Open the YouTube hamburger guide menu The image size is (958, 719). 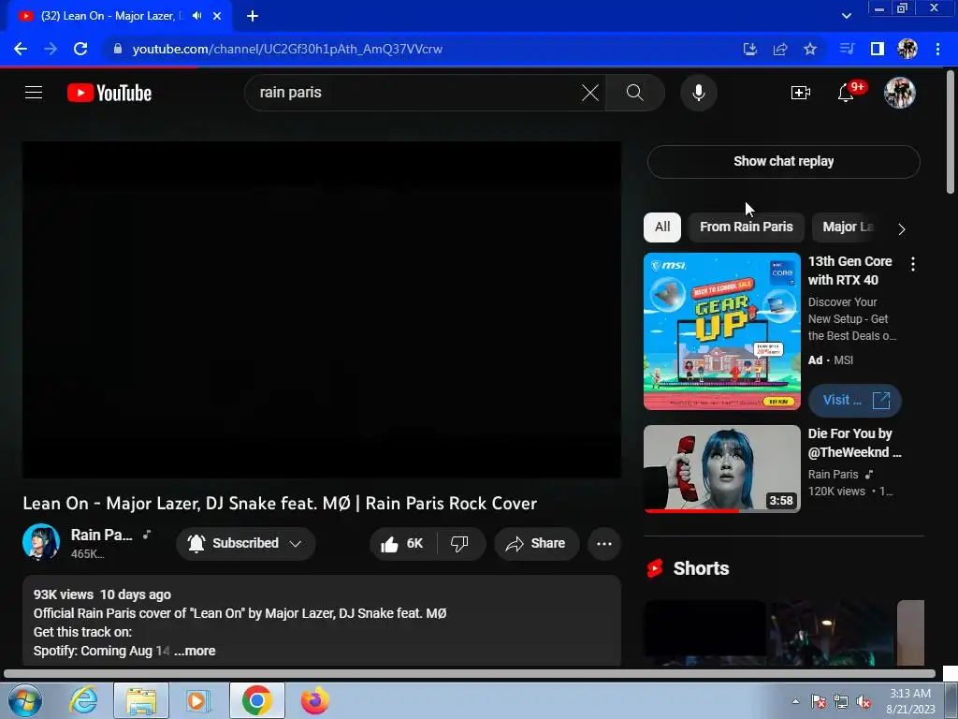(34, 93)
